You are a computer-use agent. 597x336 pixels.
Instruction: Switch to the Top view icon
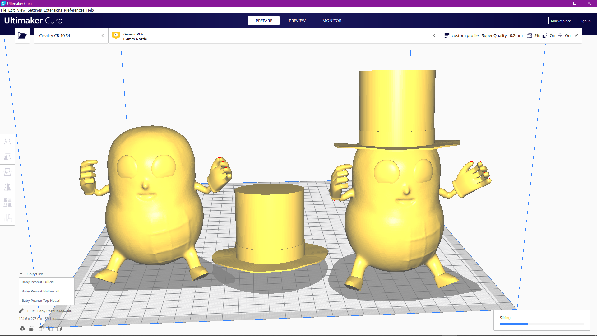[41, 329]
